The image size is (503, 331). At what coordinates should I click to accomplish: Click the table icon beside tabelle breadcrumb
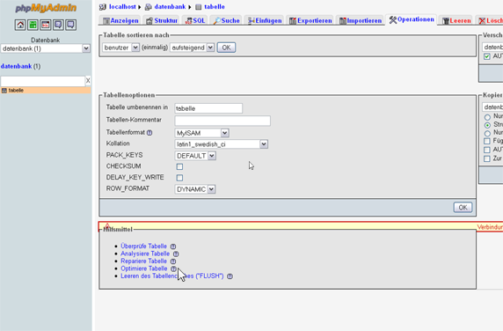pos(199,7)
